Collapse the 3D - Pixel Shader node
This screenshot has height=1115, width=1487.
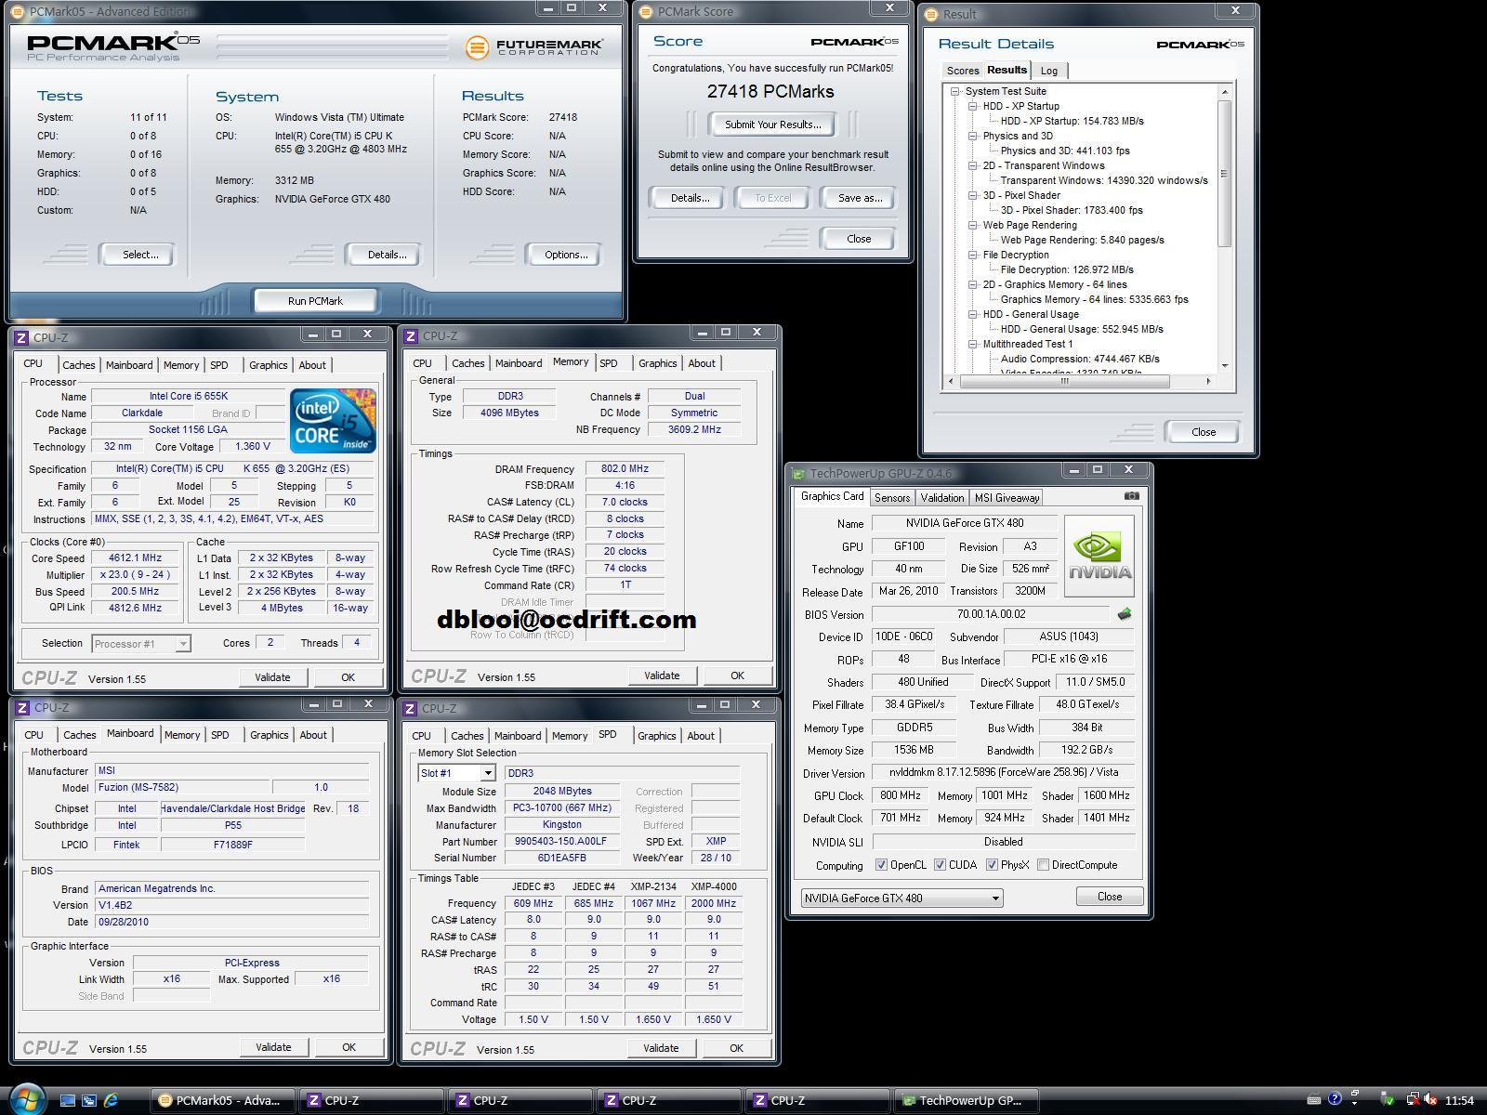point(973,195)
